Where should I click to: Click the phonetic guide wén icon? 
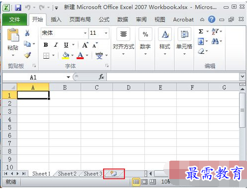(x=99, y=56)
